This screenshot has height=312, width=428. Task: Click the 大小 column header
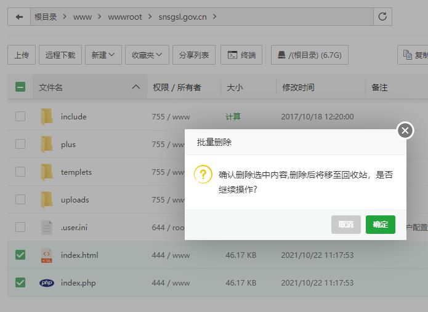click(235, 87)
